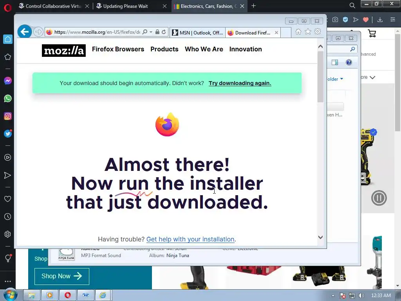Open Who We Are menu
Viewport: 401px width, 301px height.
point(204,49)
